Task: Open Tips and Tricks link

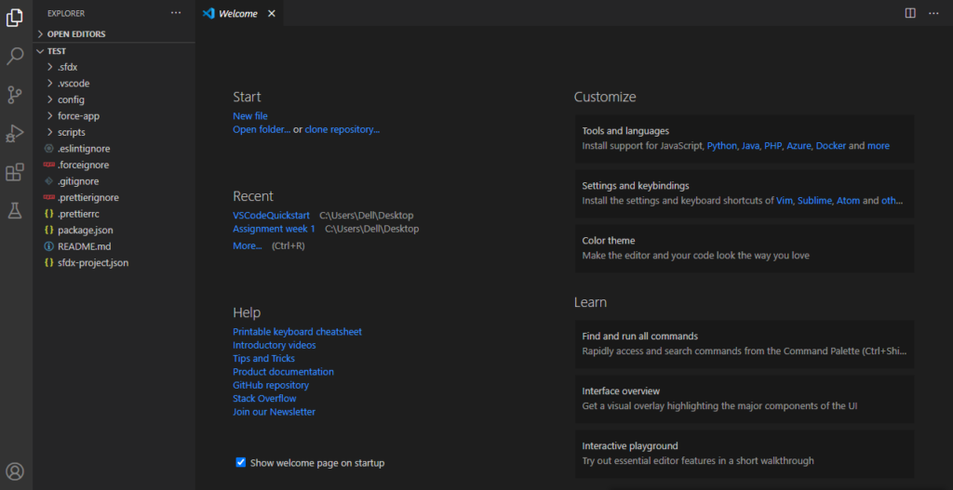Action: click(263, 359)
